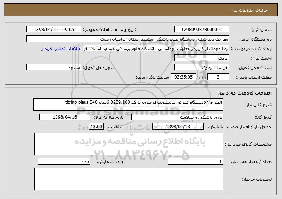The width and height of the screenshot is (282, 199).
Task: Click the واحد شمارش field showing عدد
Action: click(x=64, y=161)
